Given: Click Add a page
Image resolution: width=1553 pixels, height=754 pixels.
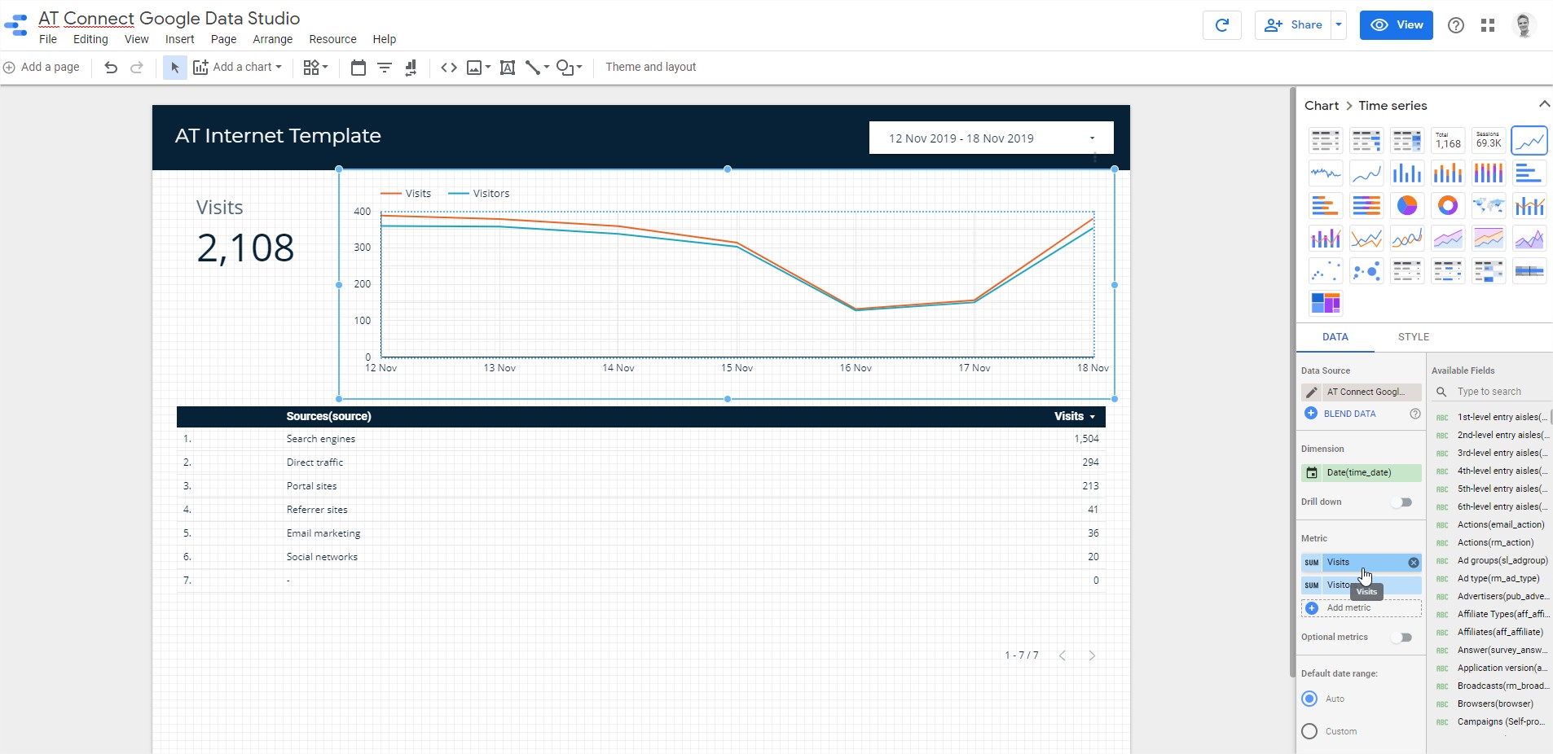Looking at the screenshot, I should pyautogui.click(x=42, y=68).
